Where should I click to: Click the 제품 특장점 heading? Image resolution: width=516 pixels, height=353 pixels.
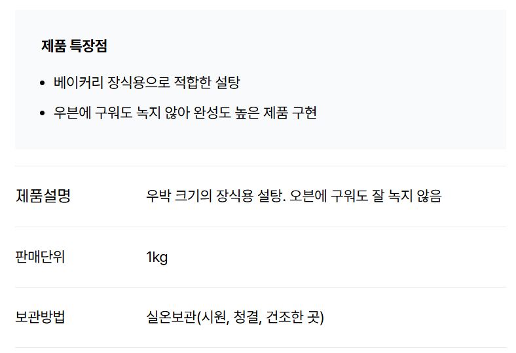(x=74, y=46)
